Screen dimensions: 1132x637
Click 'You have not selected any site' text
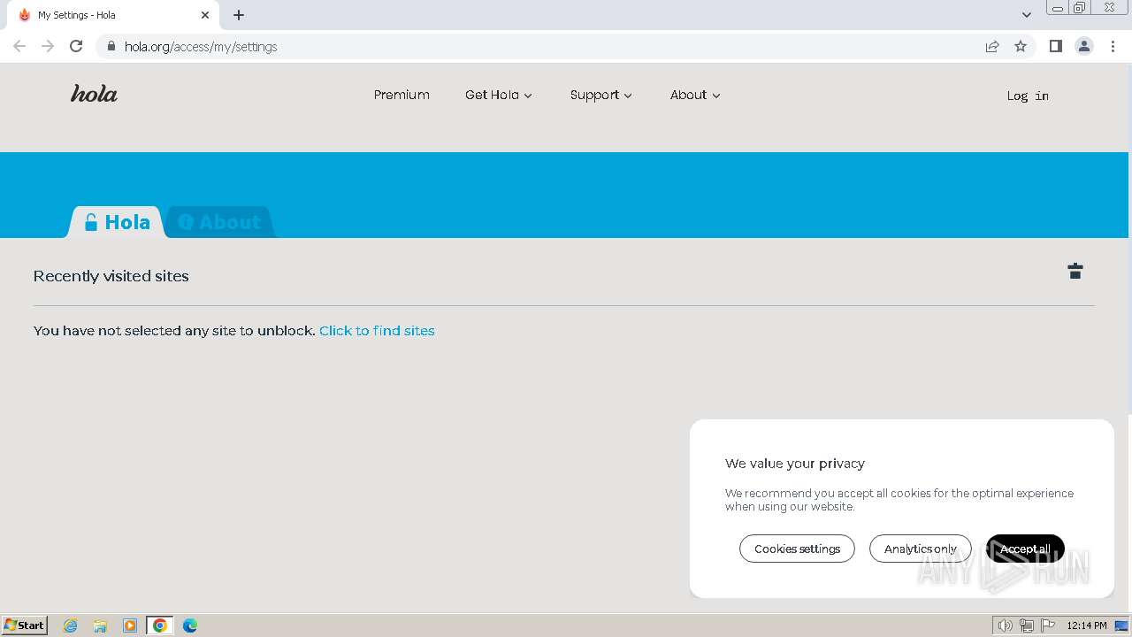point(174,330)
